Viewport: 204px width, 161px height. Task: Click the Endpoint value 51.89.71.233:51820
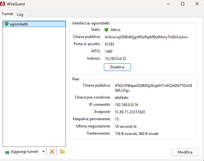pyautogui.click(x=130, y=112)
